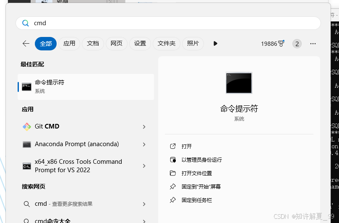Click the 搜索网页 section heading

point(34,186)
